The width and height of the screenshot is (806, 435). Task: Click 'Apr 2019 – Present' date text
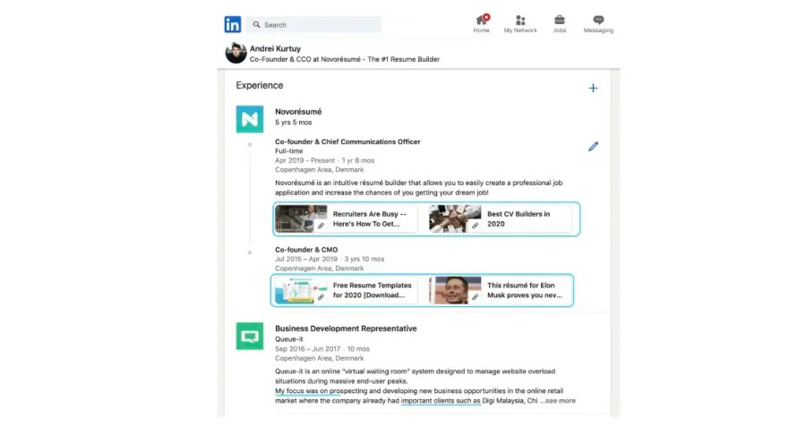tap(304, 160)
